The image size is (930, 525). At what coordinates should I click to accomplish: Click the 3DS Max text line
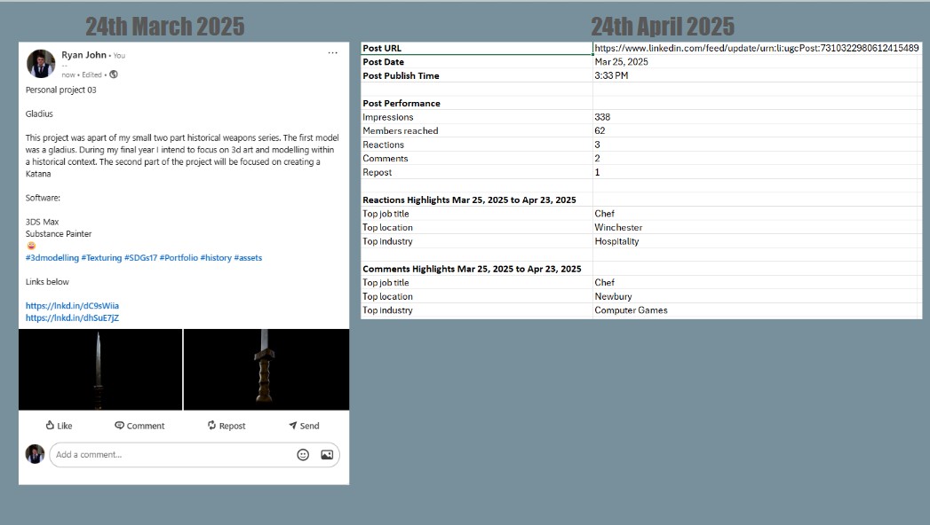(x=42, y=222)
